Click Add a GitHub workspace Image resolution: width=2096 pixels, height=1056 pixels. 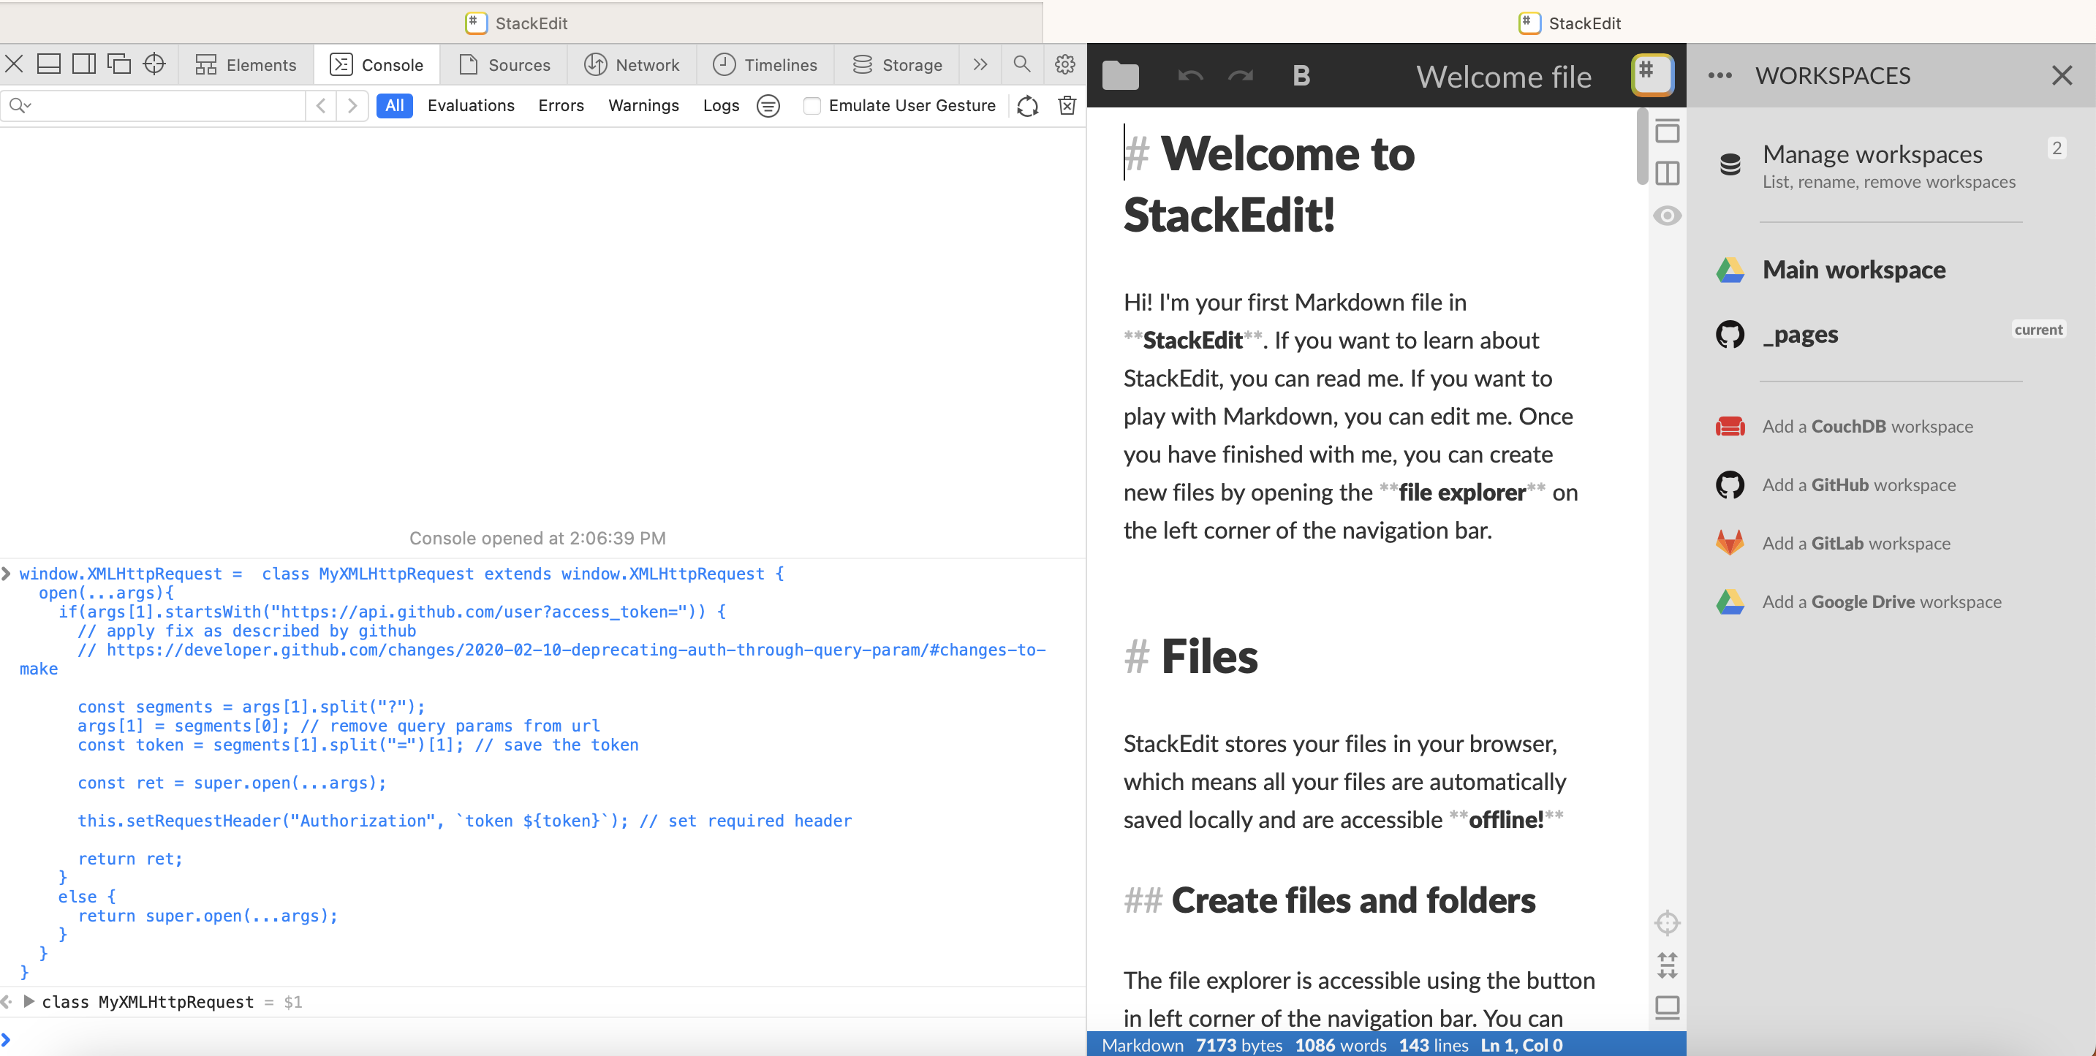[1858, 485]
